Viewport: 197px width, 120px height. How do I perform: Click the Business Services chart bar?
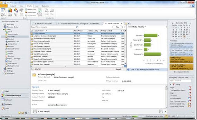[x=152, y=54]
